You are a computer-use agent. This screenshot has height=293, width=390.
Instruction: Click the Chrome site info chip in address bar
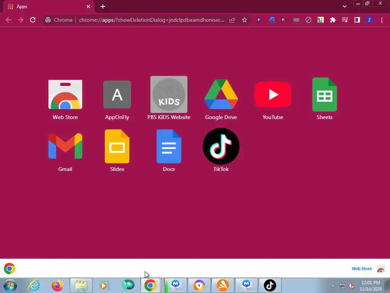click(x=59, y=20)
